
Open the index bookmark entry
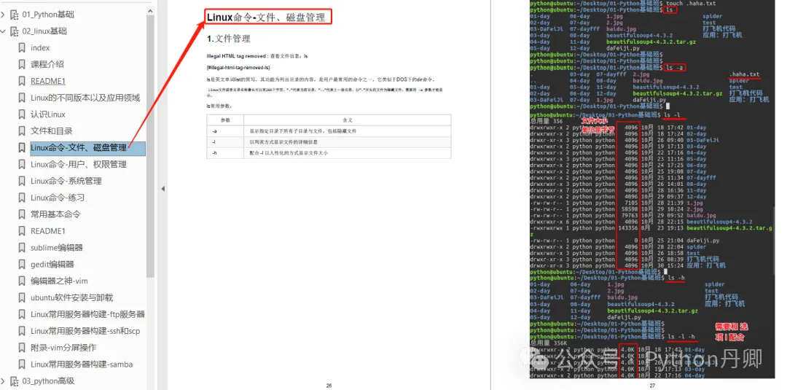[40, 47]
